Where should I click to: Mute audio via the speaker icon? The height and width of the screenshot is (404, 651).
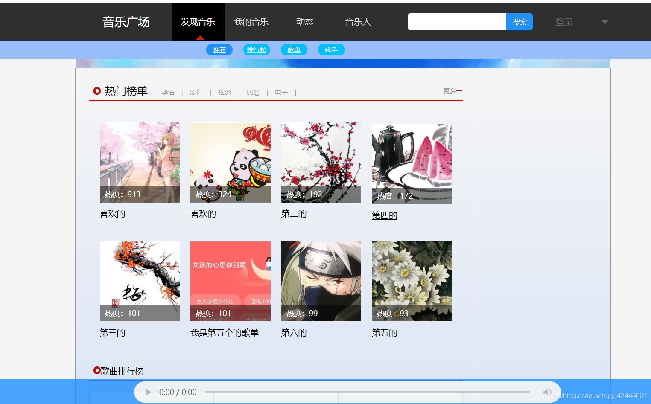[x=547, y=392]
